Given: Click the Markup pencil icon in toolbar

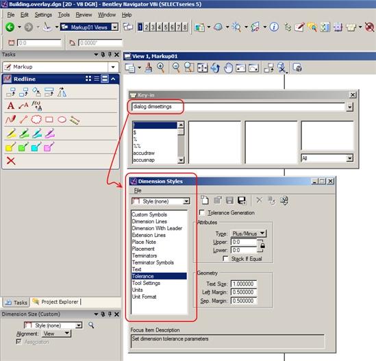Looking at the screenshot, I should pos(299,27).
